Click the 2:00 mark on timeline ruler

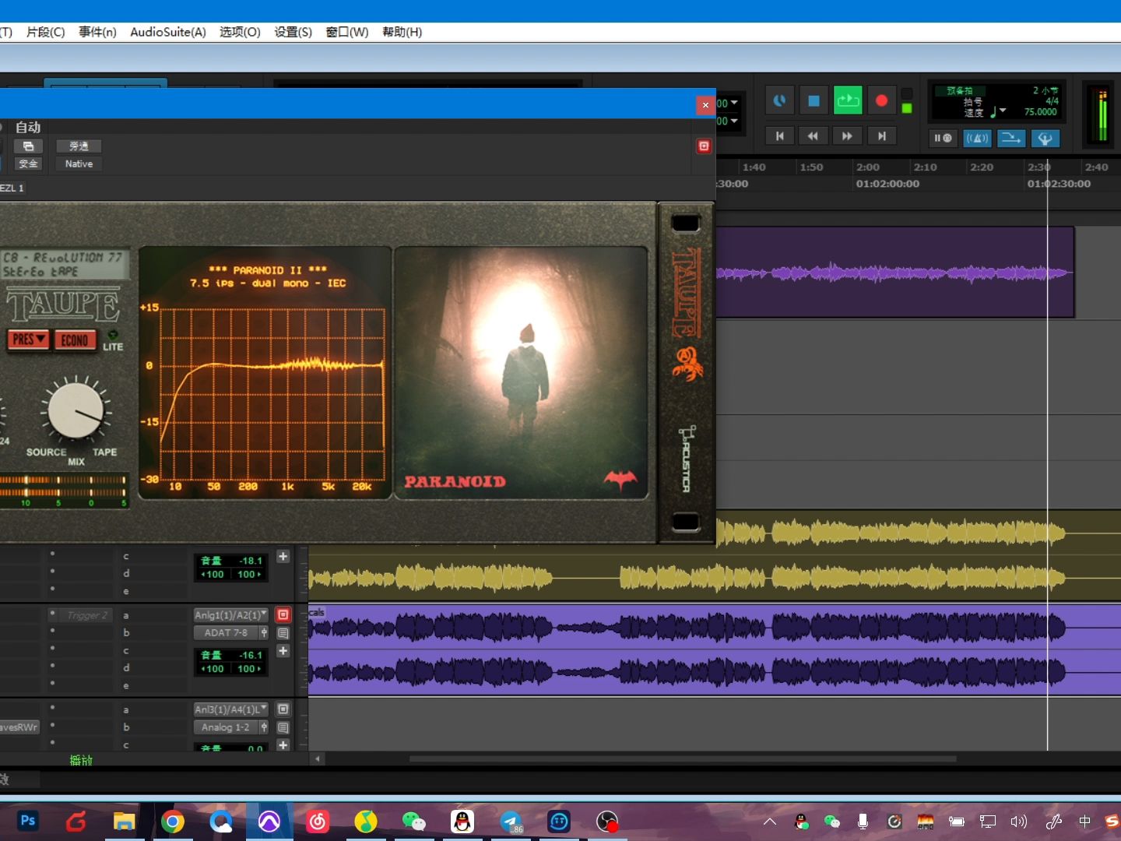tap(867, 167)
